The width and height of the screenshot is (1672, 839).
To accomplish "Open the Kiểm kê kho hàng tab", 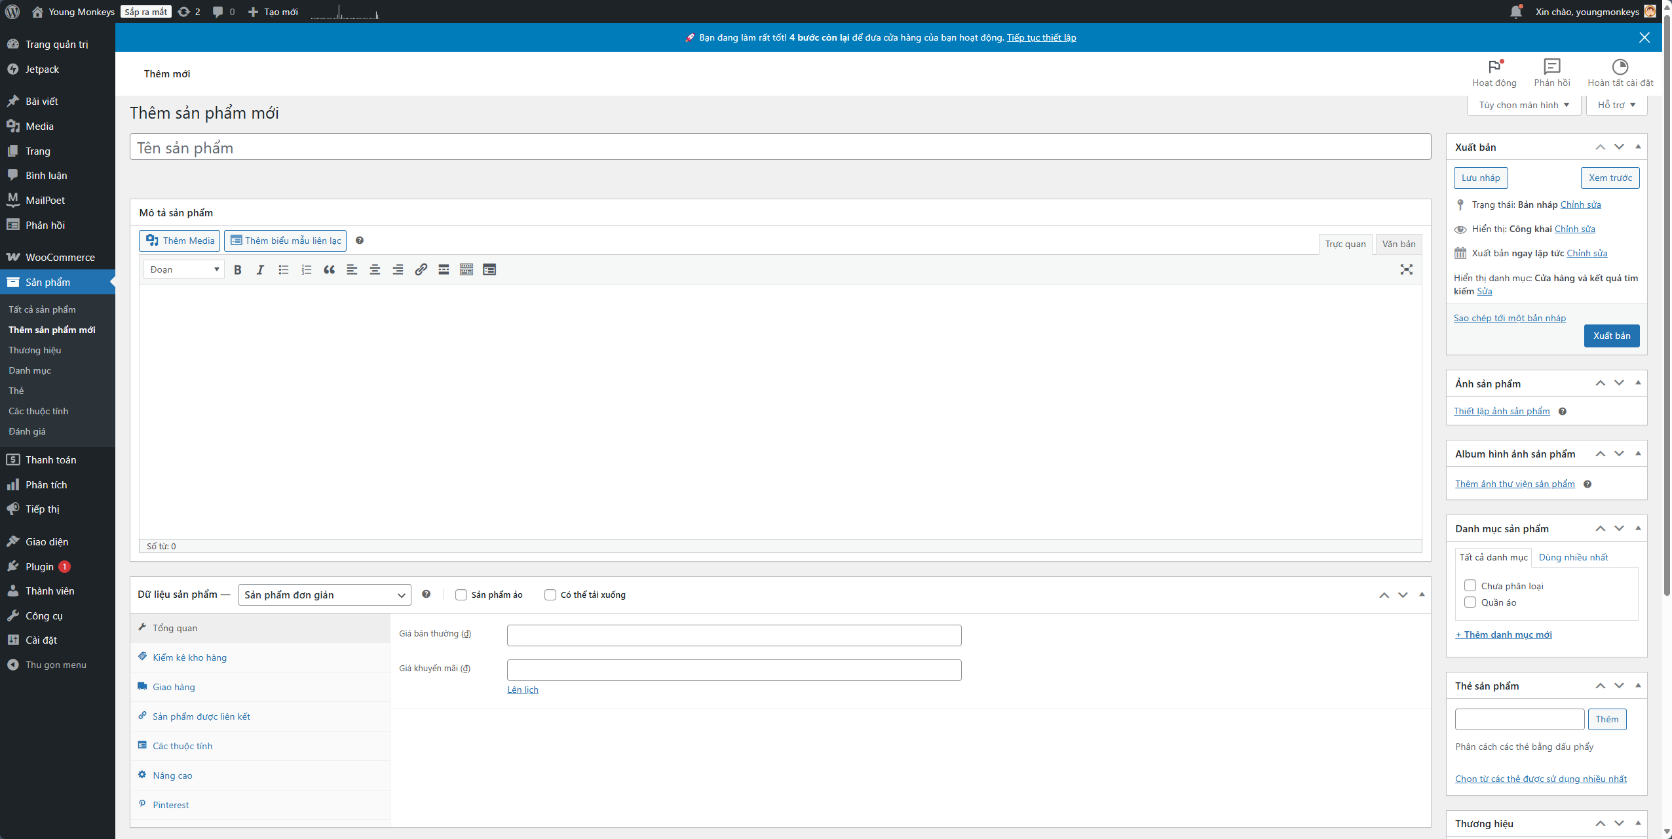I will [189, 657].
